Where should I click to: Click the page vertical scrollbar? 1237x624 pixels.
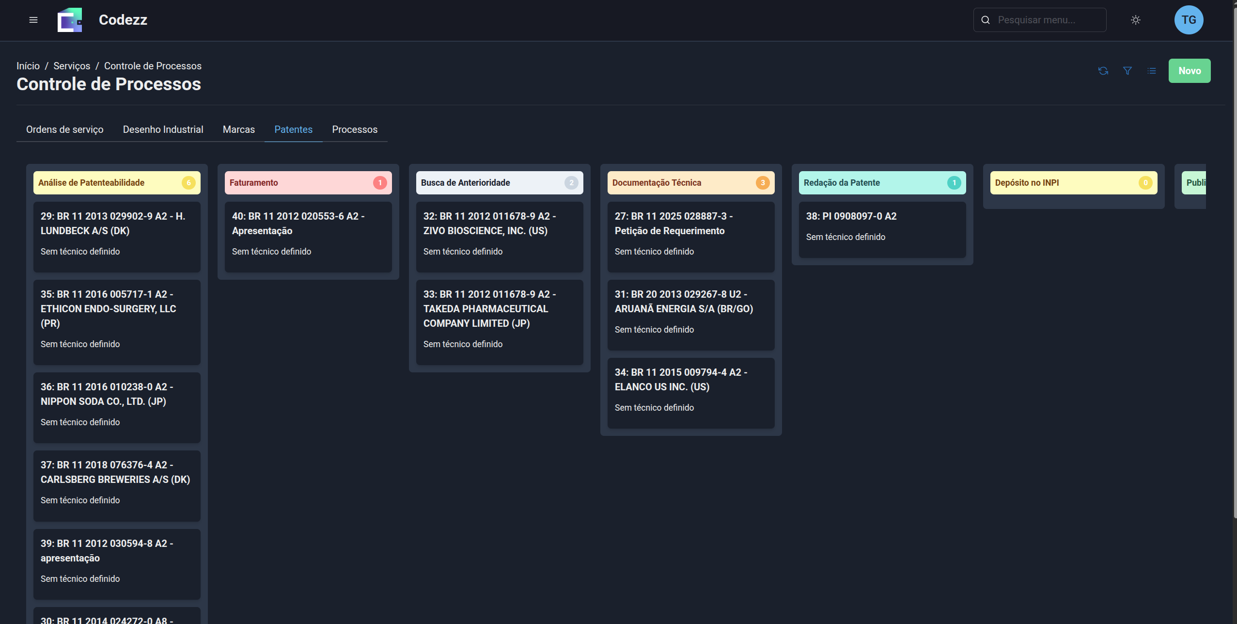pyautogui.click(x=1234, y=262)
